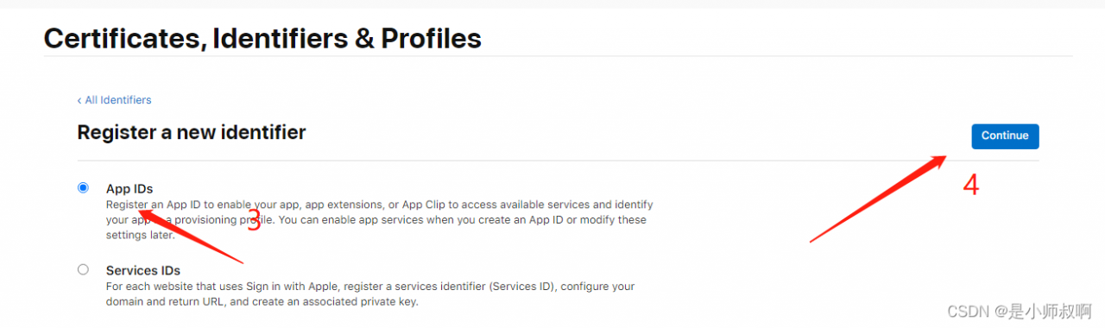Click the App IDs option label
The image size is (1105, 328).
(129, 188)
